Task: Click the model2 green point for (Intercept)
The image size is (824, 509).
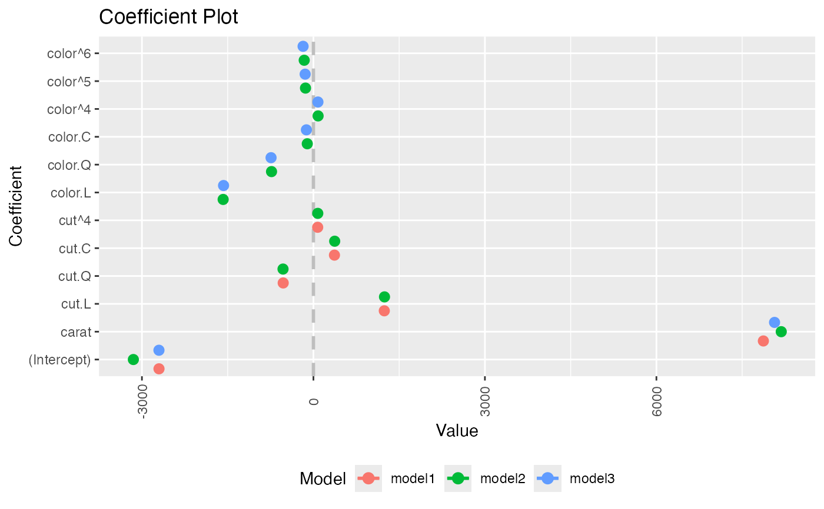Action: coord(133,359)
